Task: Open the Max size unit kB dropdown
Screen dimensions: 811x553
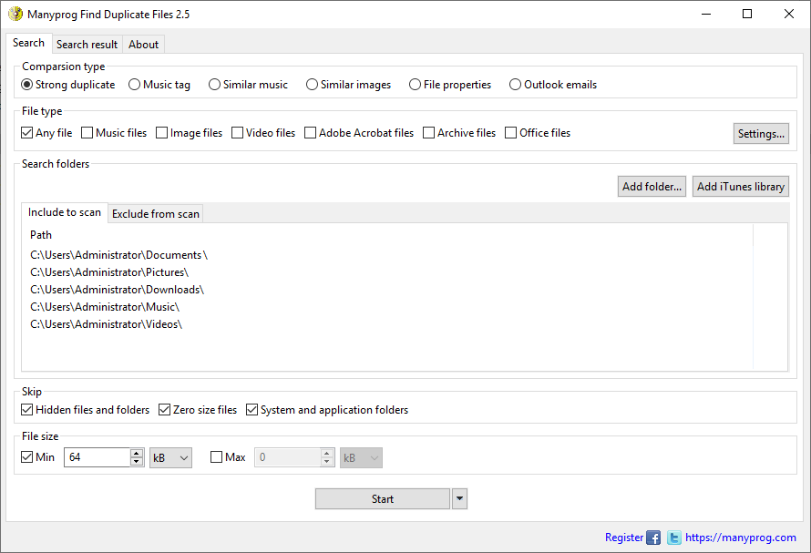Action: (x=361, y=458)
